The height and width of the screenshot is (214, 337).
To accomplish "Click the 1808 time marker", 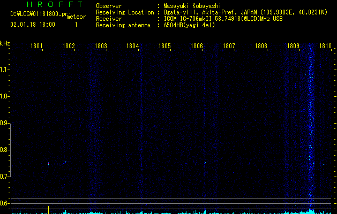I will pos(261,46).
